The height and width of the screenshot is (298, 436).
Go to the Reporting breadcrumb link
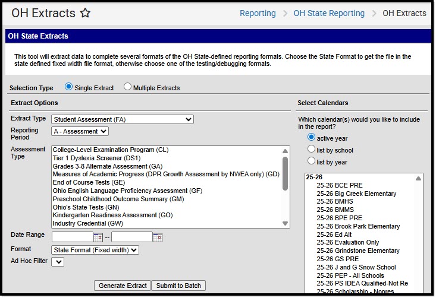point(258,13)
